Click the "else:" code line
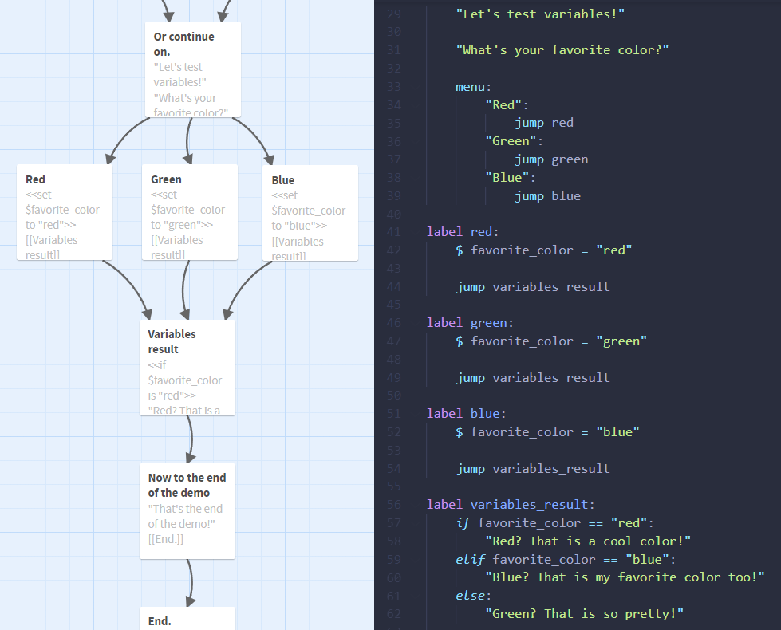 (x=473, y=596)
